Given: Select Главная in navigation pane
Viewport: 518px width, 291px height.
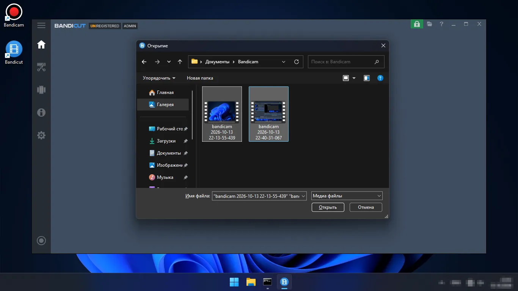Looking at the screenshot, I should tap(163, 92).
